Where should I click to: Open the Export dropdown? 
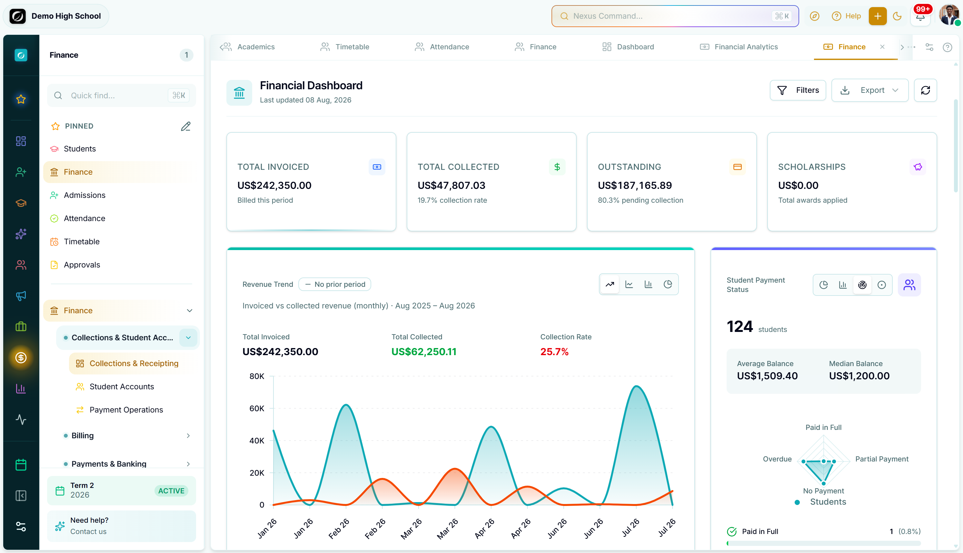pos(870,90)
